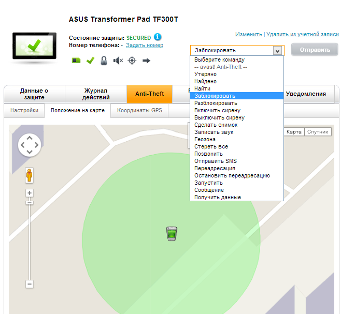Click the right arrow forwarding icon
Image resolution: width=341 pixels, height=314 pixels.
pos(146,61)
